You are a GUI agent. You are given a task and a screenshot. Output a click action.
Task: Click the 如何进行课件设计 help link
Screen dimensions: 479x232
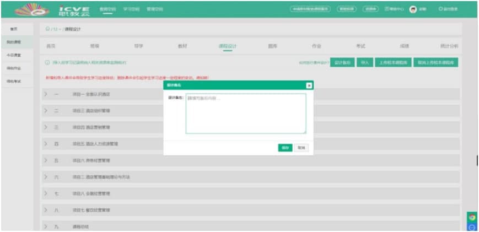click(314, 63)
